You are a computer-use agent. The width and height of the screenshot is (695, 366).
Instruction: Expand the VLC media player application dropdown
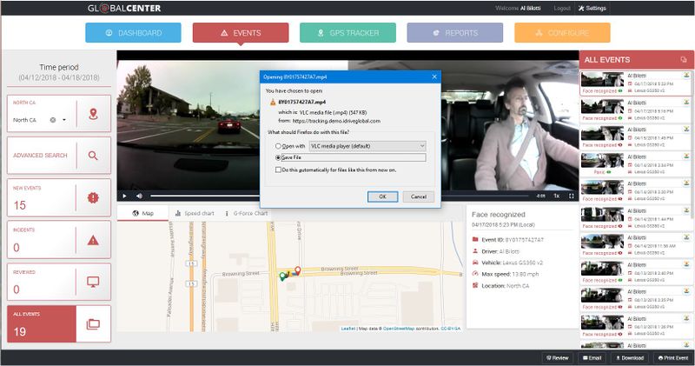click(422, 147)
